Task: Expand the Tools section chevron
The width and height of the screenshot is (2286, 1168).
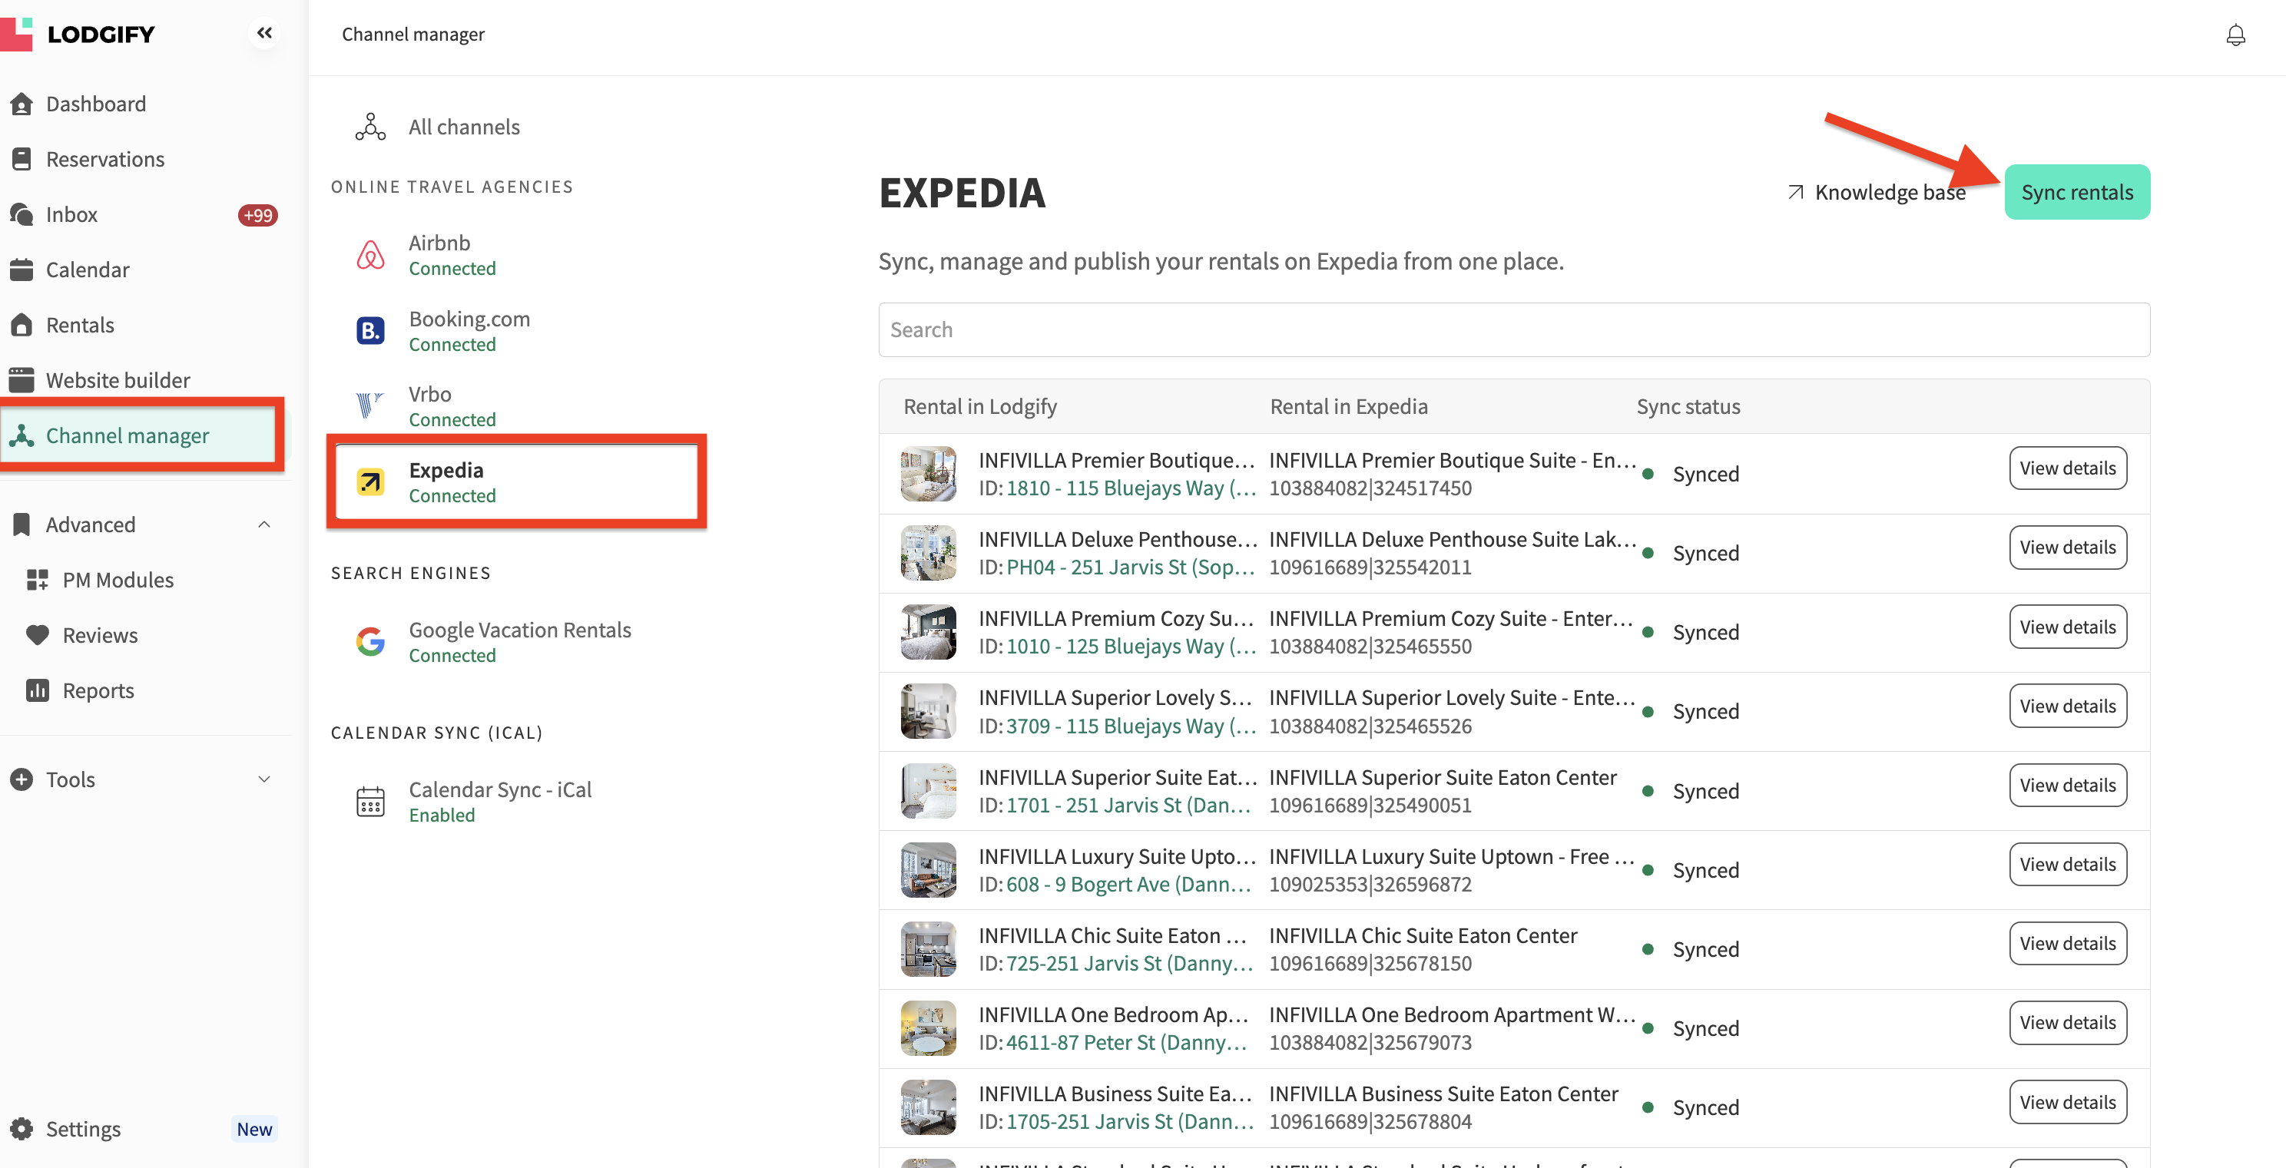Action: click(x=263, y=779)
